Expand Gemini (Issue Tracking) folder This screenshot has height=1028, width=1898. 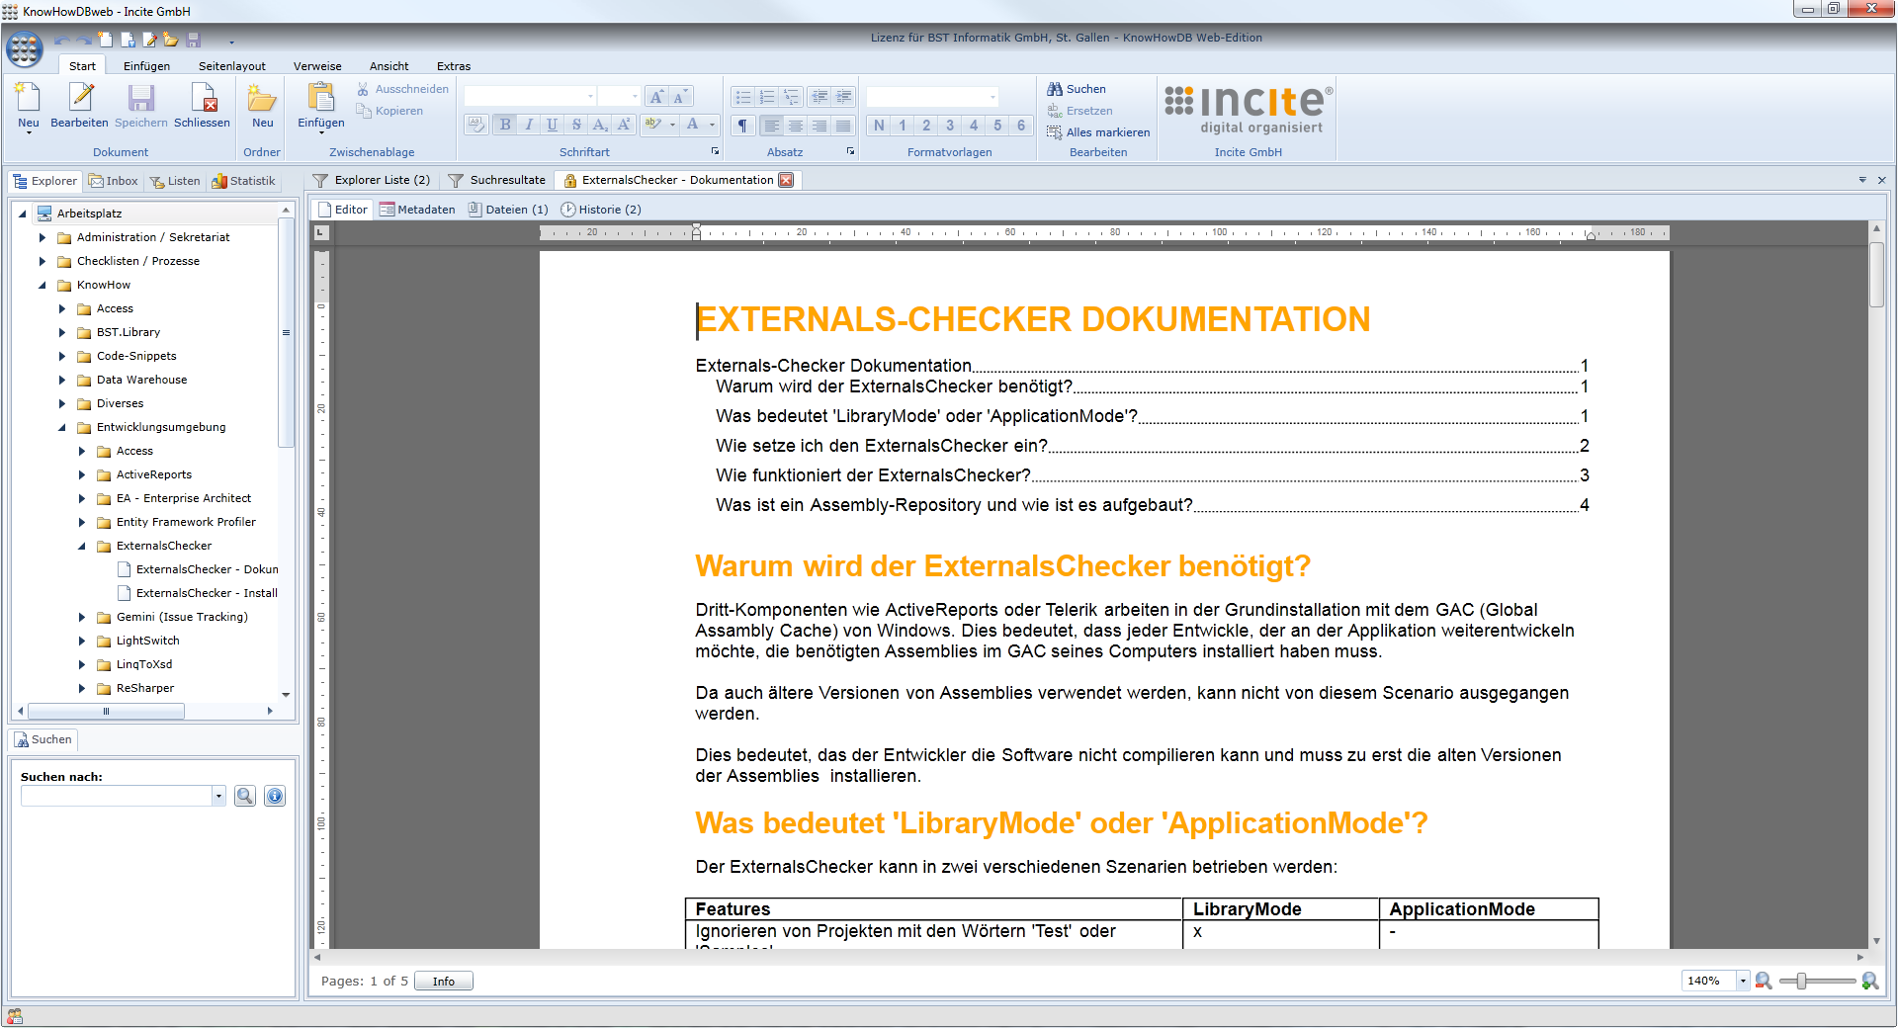82,617
